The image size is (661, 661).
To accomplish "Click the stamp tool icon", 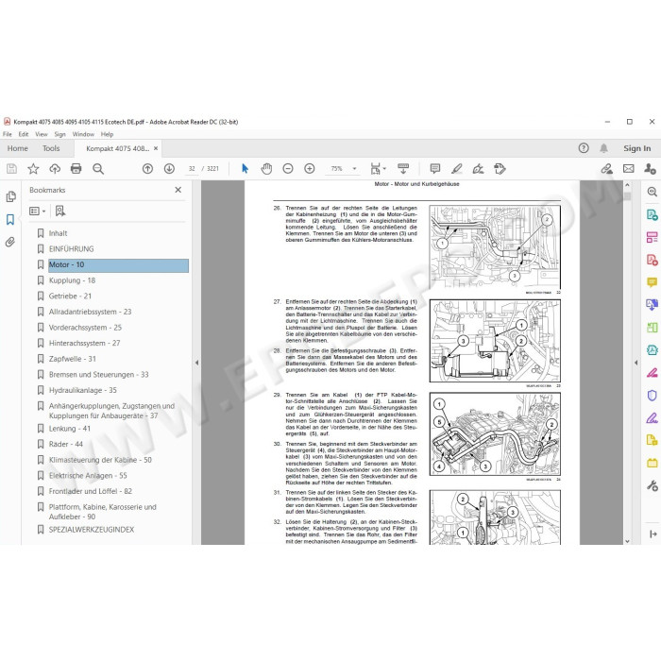I will coord(500,169).
